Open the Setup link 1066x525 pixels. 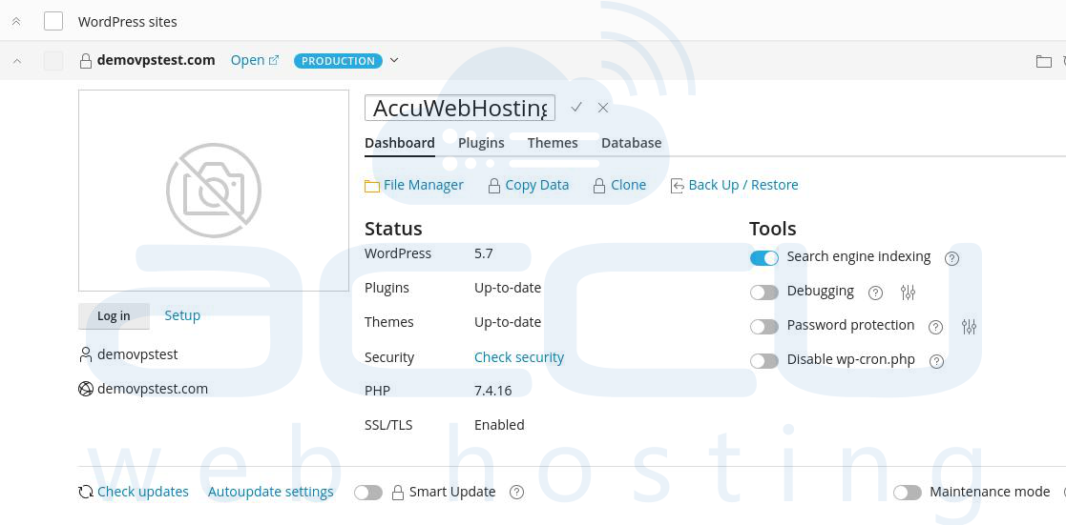coord(182,315)
